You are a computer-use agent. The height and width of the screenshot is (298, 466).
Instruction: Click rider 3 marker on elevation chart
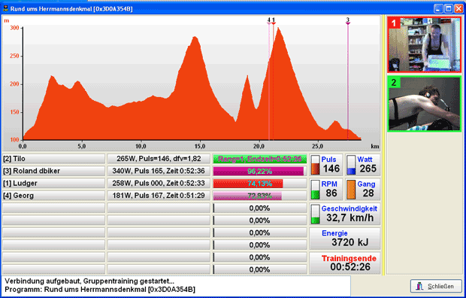pyautogui.click(x=348, y=21)
